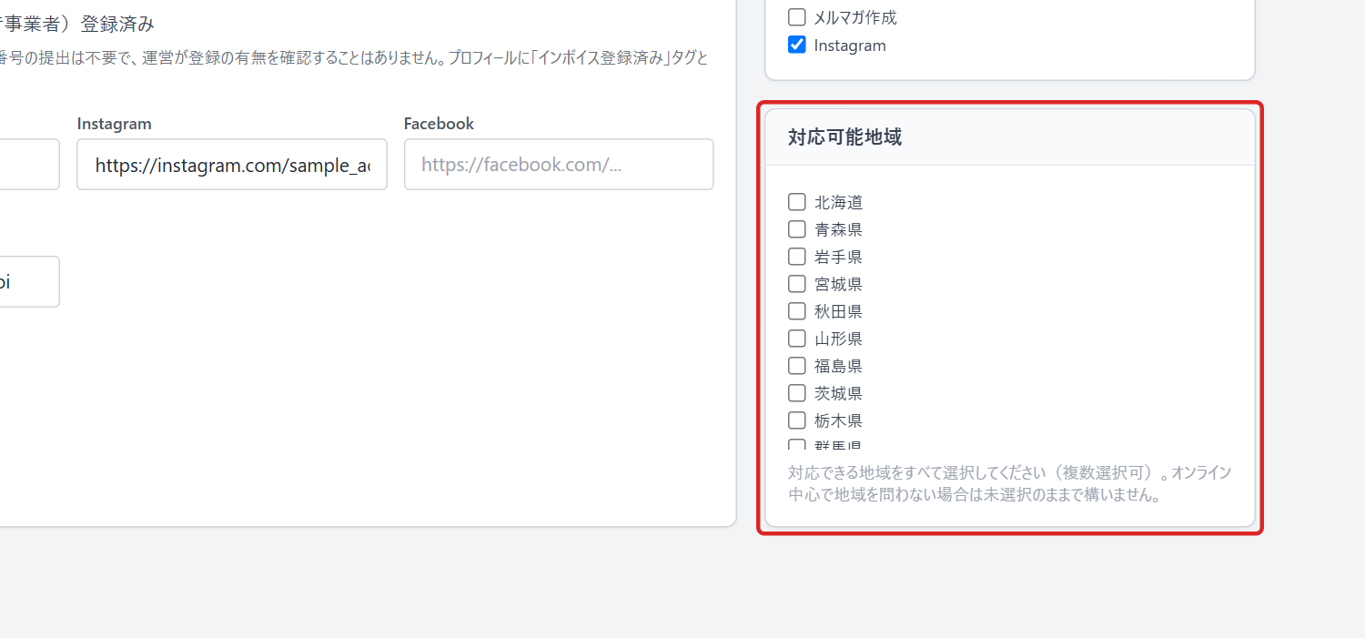Check the 秋田県 checkbox

(x=797, y=311)
